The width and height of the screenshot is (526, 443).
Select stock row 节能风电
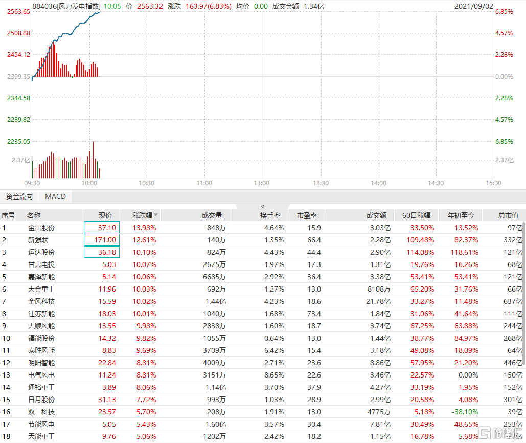click(x=261, y=424)
